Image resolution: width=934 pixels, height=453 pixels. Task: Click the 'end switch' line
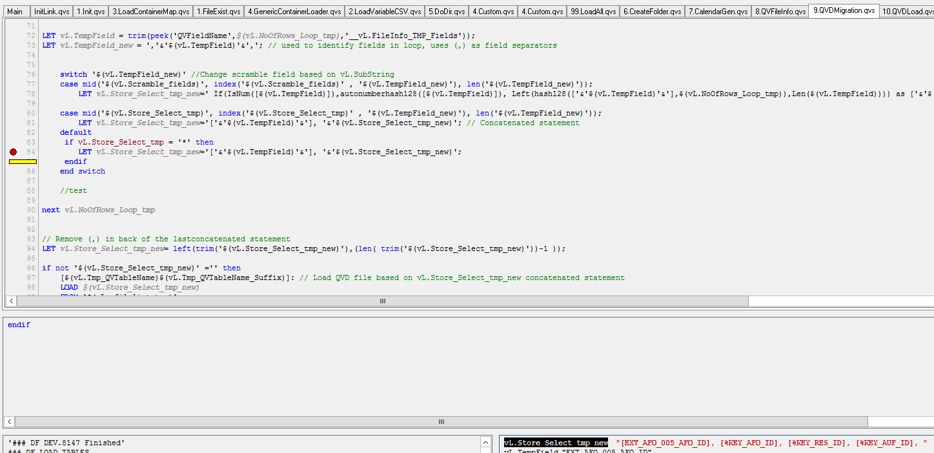[x=83, y=171]
